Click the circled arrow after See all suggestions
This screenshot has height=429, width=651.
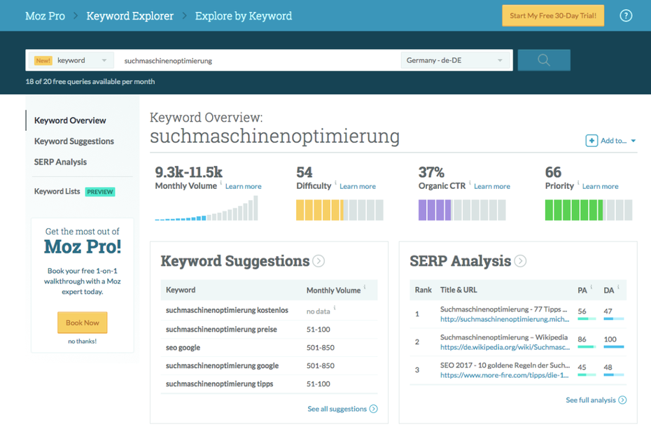(374, 409)
